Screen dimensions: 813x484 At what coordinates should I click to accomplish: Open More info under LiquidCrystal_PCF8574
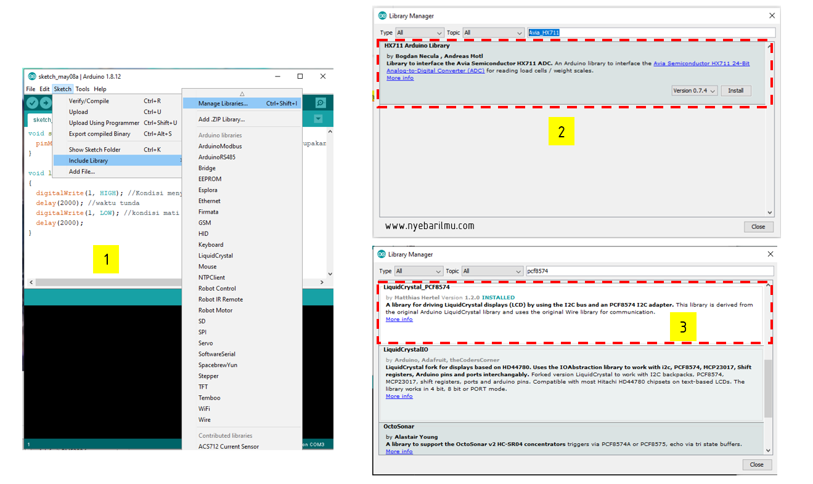pos(399,320)
